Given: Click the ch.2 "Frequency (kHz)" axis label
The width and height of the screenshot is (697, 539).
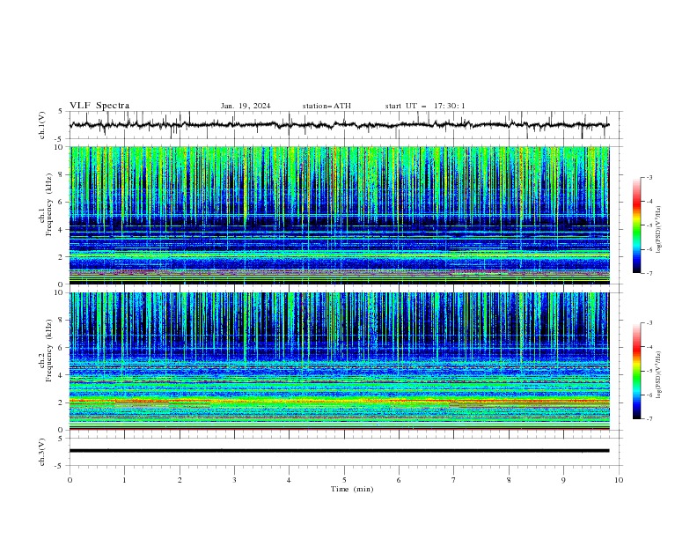Looking at the screenshot, I should pos(49,350).
